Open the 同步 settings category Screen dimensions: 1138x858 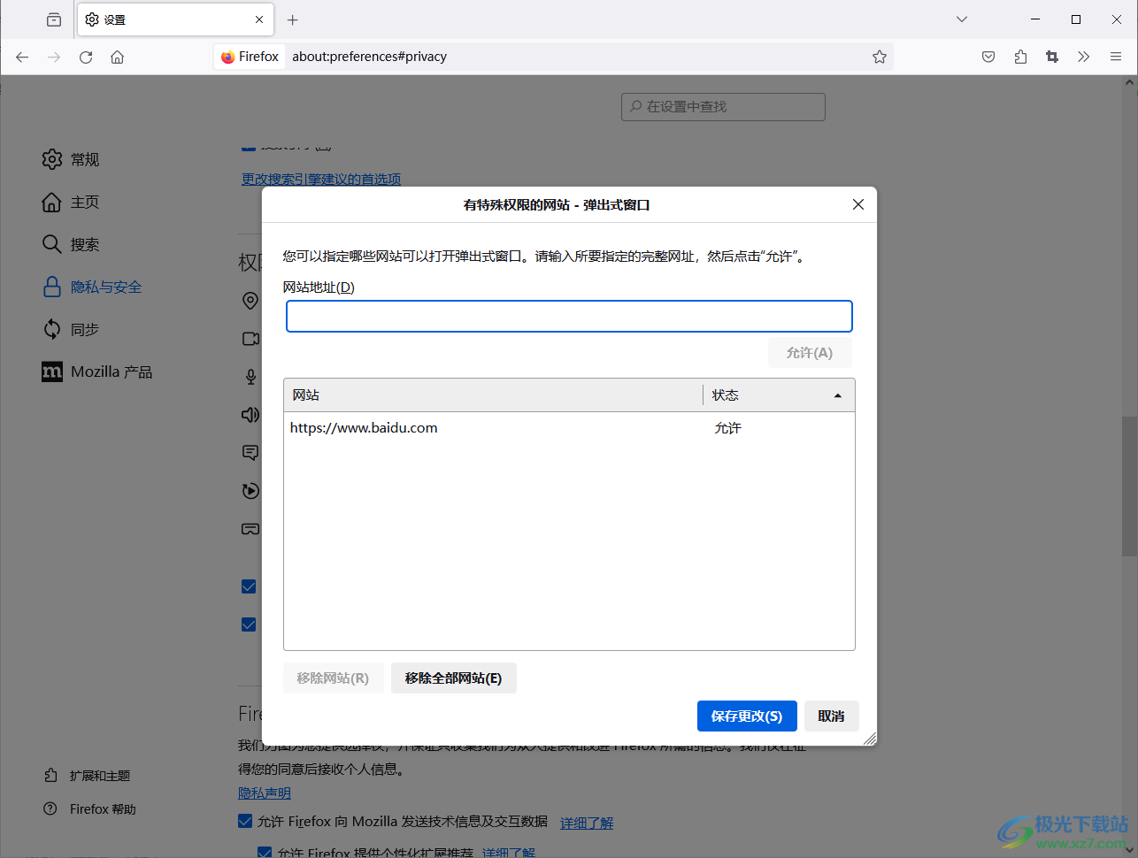click(71, 329)
